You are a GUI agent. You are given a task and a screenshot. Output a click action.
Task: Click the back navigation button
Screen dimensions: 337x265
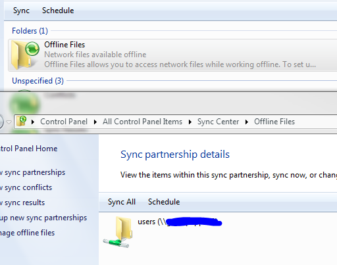(1, 121)
